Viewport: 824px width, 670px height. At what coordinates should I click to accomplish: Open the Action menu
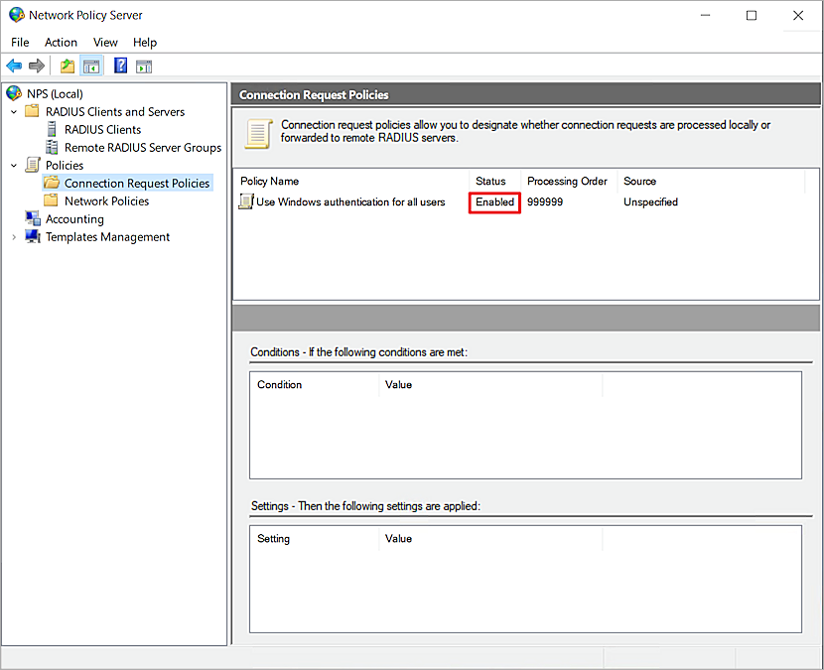[61, 42]
